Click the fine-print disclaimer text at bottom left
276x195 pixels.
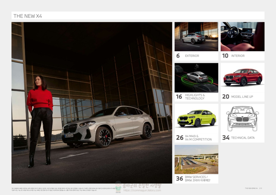[64, 189]
